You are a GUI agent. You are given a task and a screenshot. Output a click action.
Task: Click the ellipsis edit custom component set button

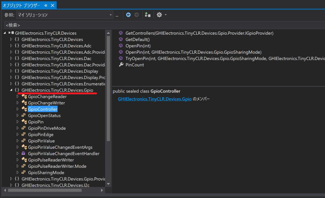click(117, 15)
